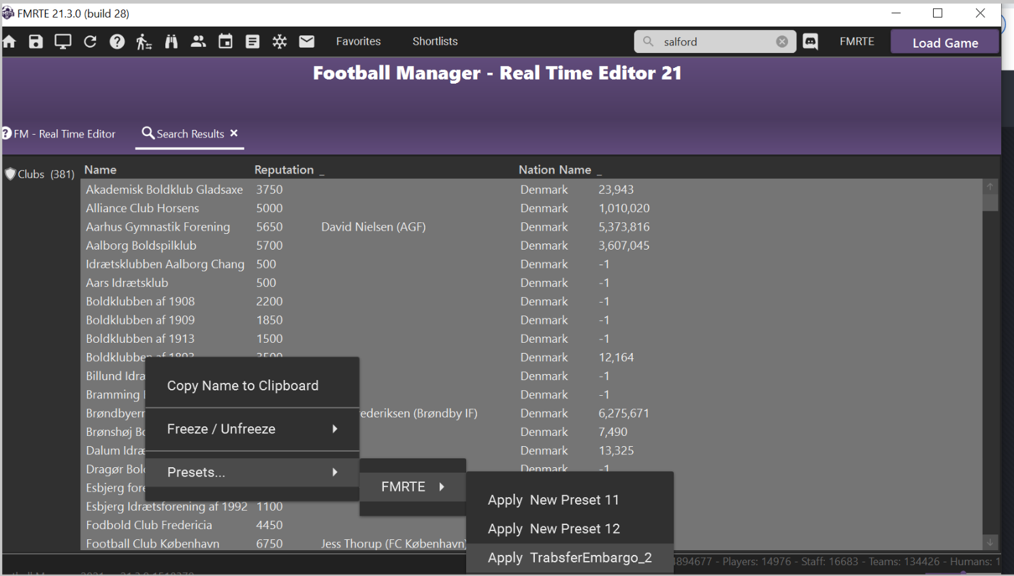This screenshot has width=1014, height=576.
Task: Sort by the Nation Name column header
Action: pyautogui.click(x=555, y=170)
